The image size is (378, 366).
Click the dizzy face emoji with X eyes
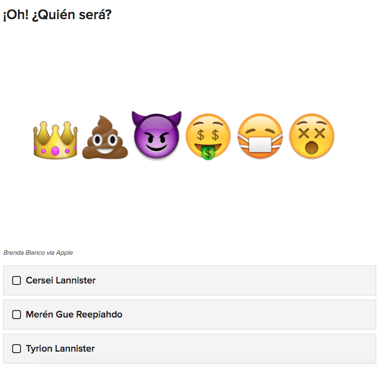tap(312, 137)
